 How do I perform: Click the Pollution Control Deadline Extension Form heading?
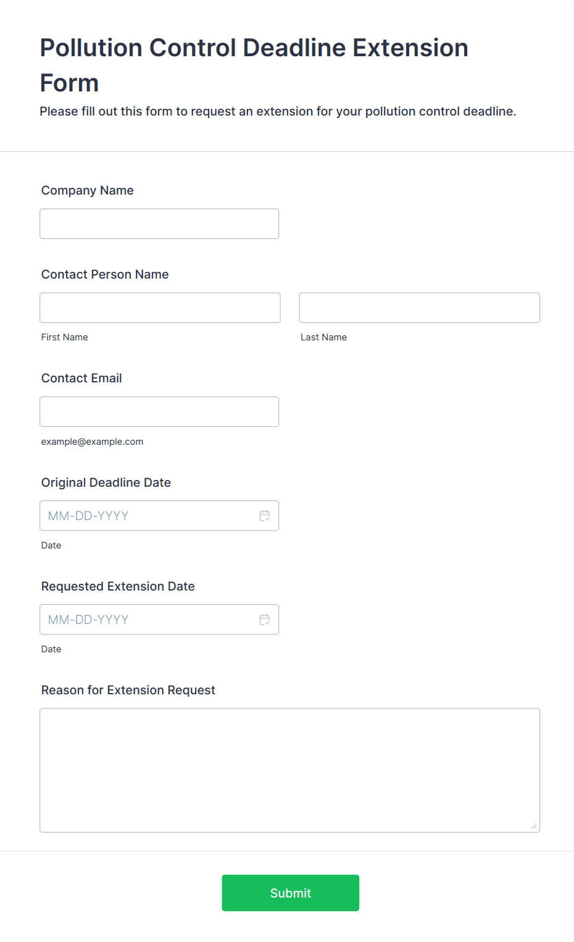pos(254,65)
